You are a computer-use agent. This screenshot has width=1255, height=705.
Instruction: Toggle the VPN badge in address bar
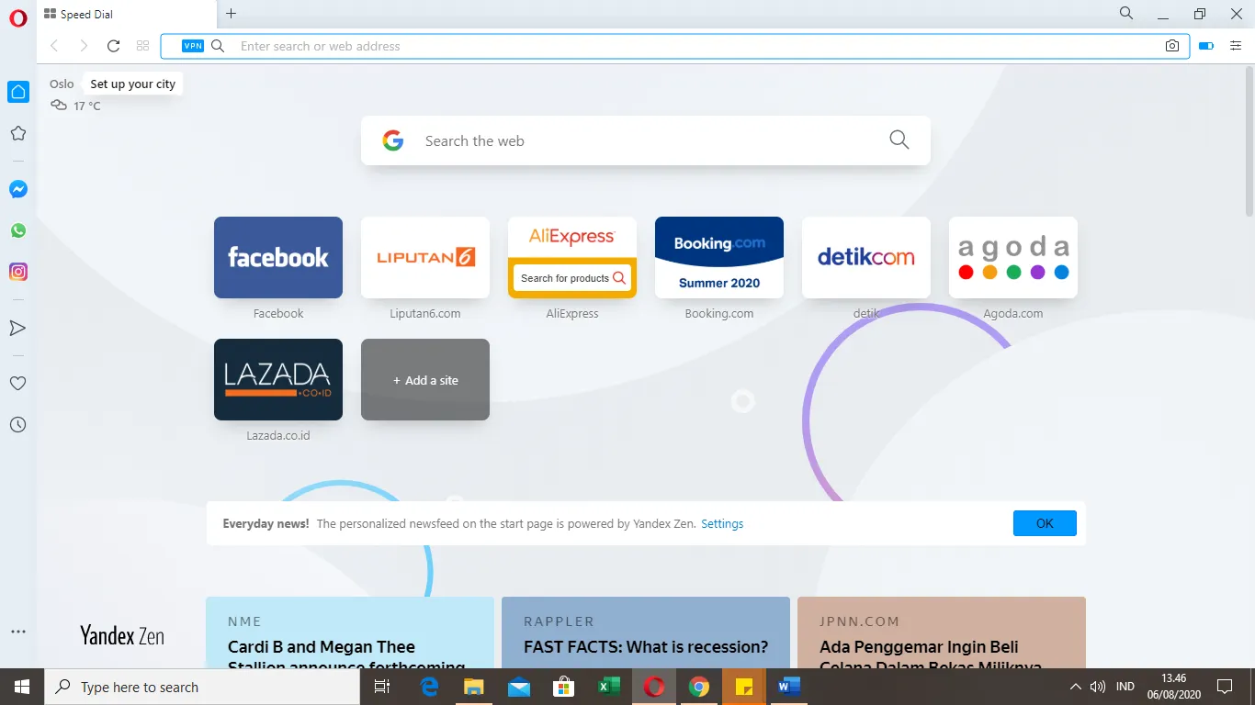pos(193,46)
